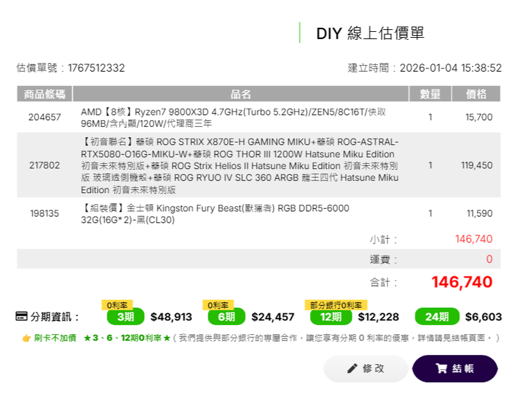This screenshot has width=518, height=398.
Task: Select the AMD Ryzen7 9800X3D product row
Action: (x=232, y=117)
